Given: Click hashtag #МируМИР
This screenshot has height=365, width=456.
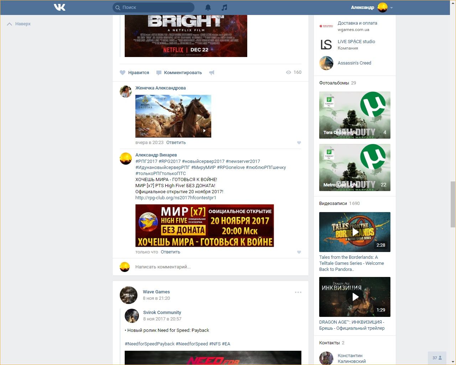Looking at the screenshot, I should [203, 168].
